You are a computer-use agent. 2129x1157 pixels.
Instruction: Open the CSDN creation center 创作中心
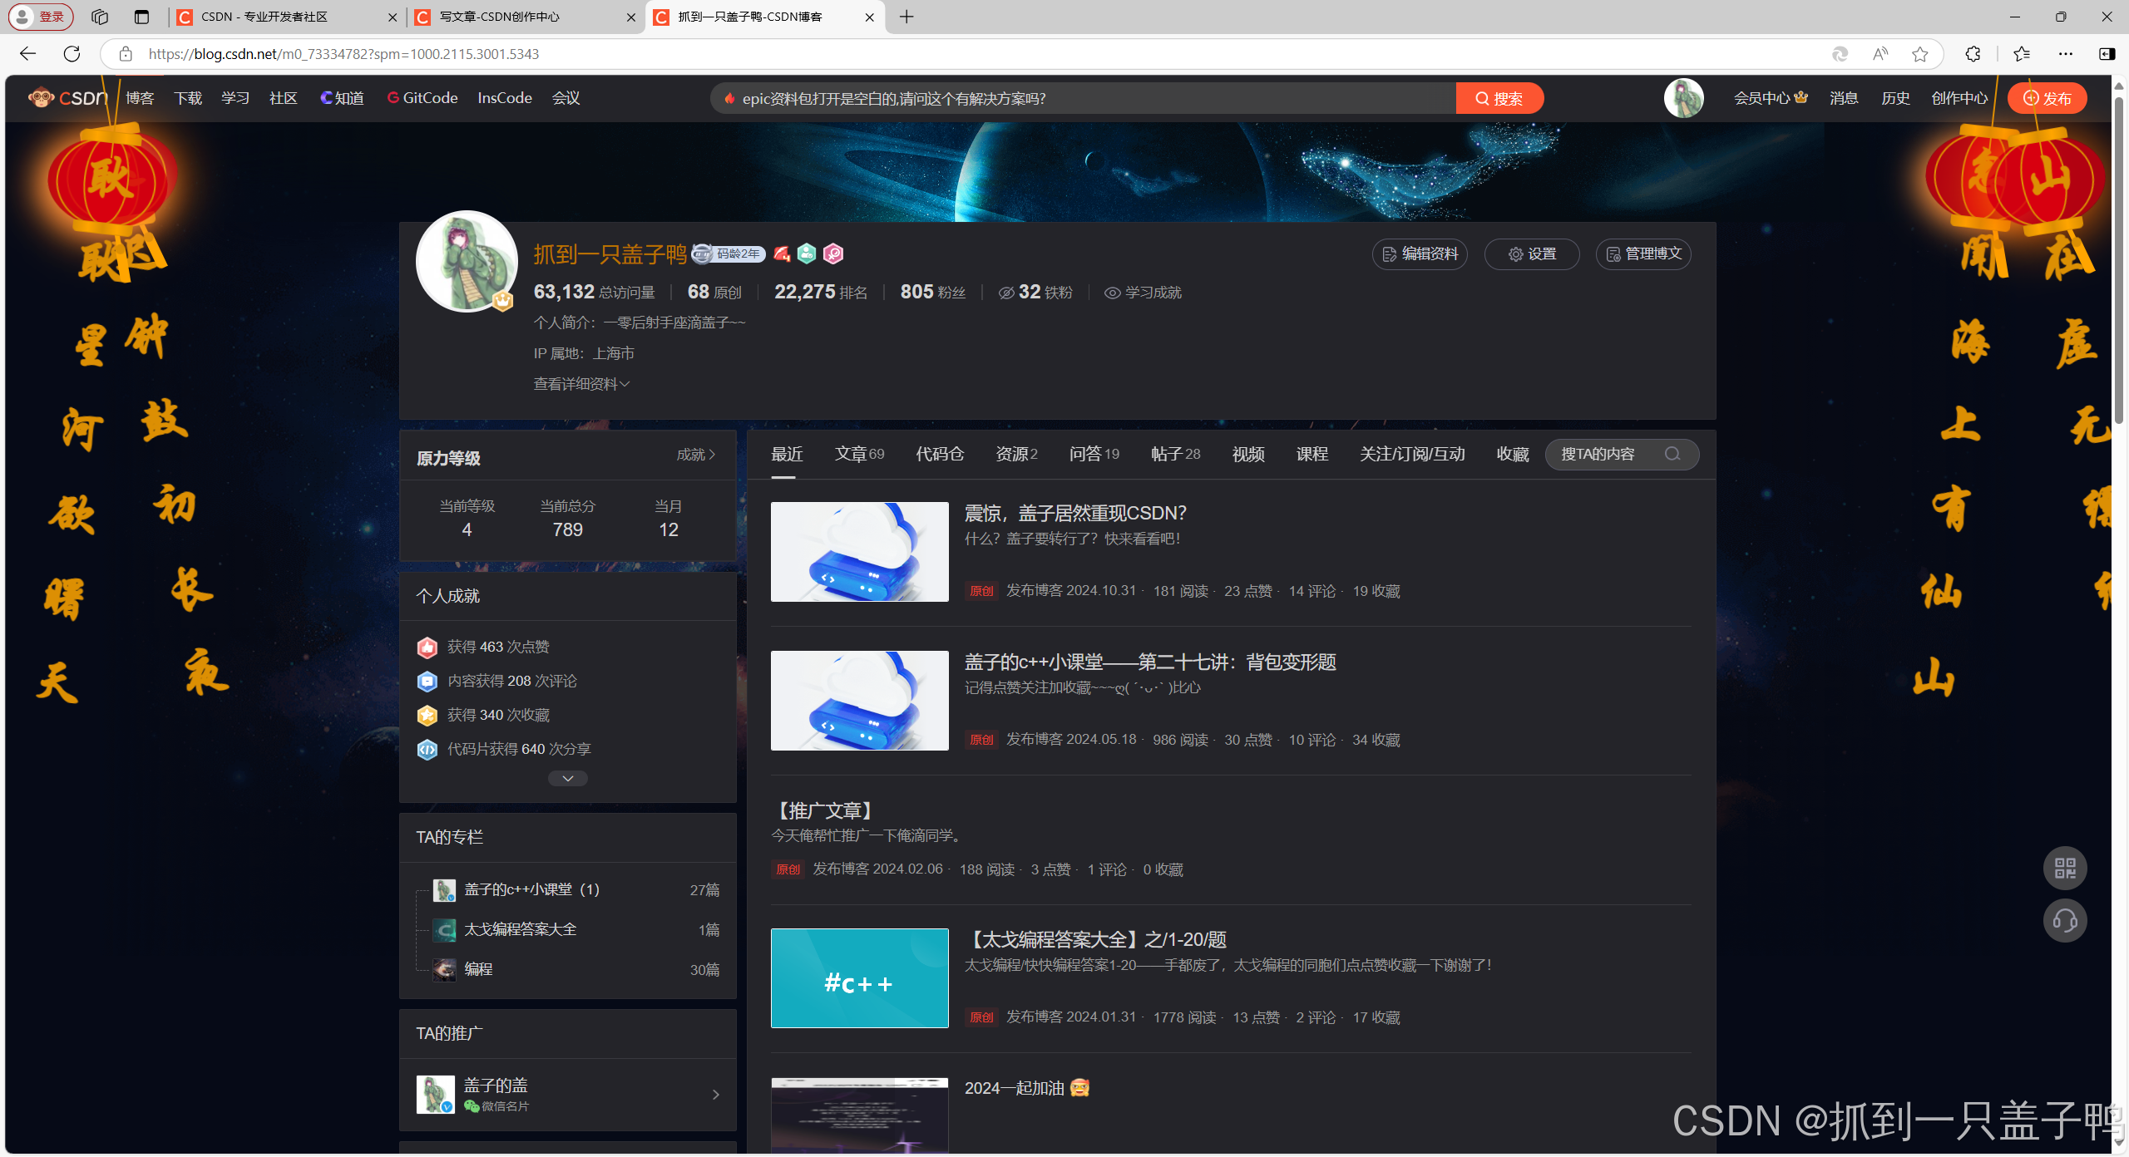1959,98
